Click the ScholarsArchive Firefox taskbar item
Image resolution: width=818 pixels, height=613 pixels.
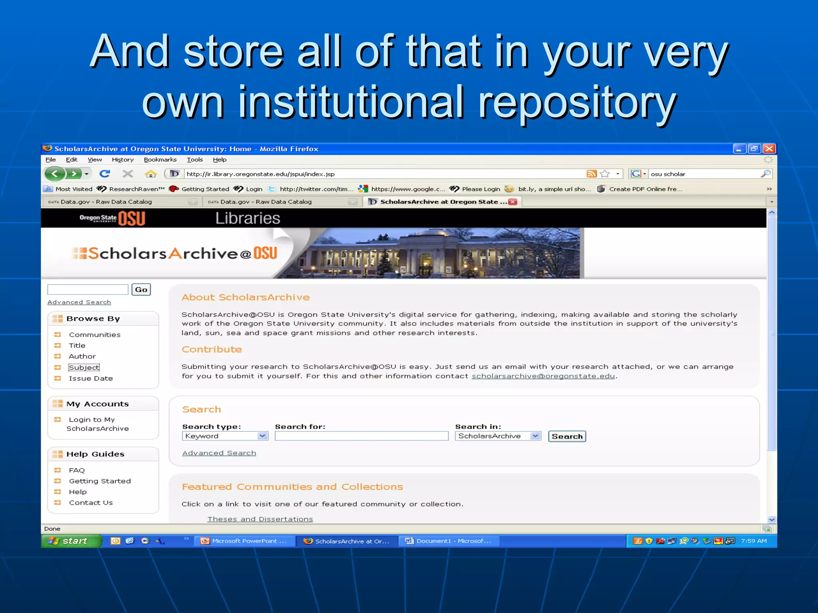347,541
